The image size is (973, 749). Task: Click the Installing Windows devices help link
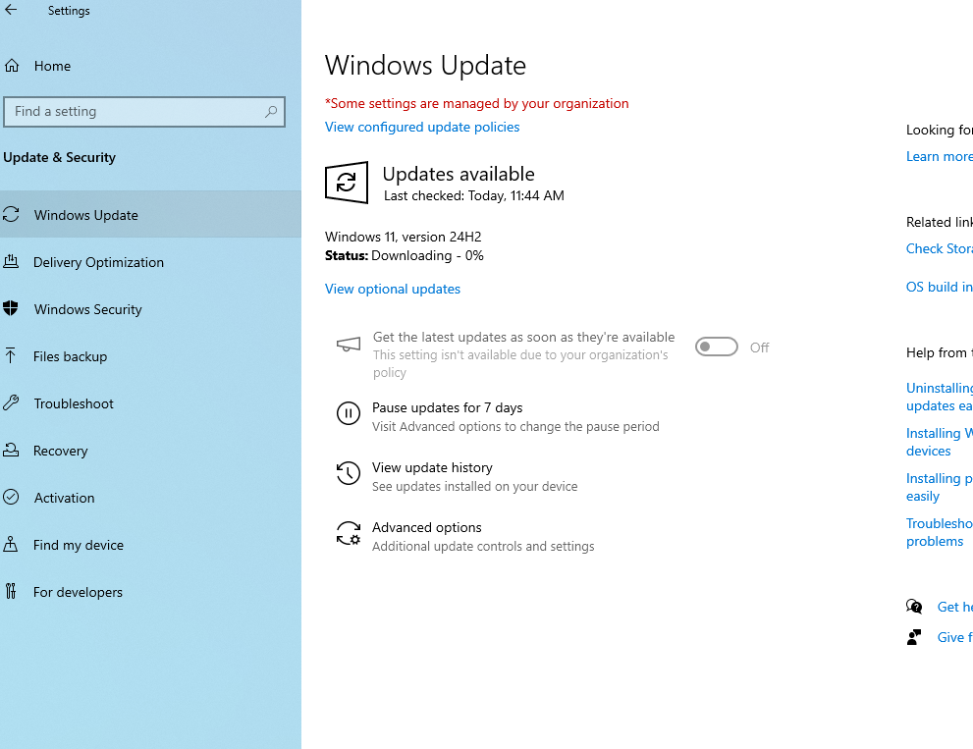[939, 442]
